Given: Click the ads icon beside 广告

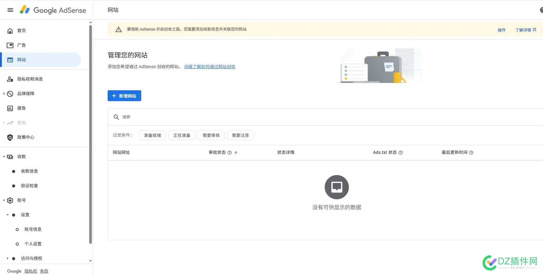Looking at the screenshot, I should [10, 45].
